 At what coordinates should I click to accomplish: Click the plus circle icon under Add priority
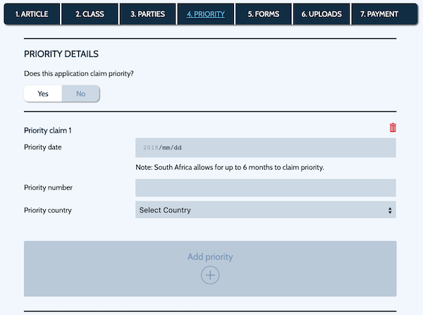210,275
